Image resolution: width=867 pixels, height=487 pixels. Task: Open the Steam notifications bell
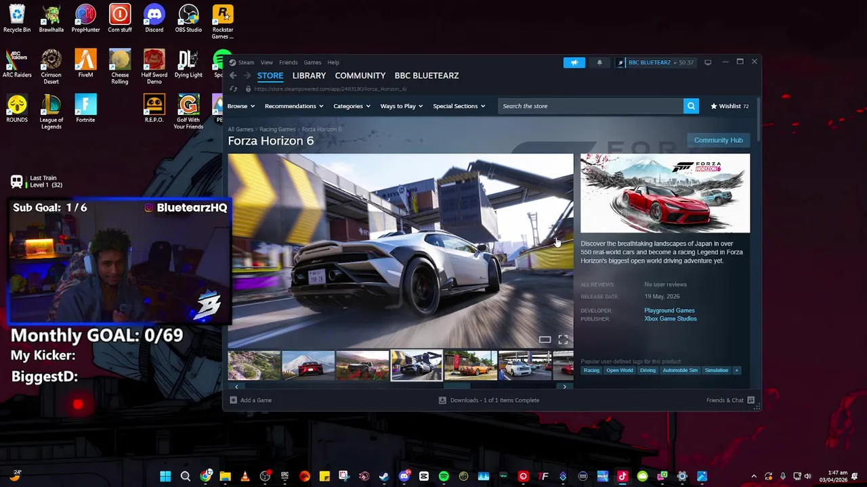point(599,62)
